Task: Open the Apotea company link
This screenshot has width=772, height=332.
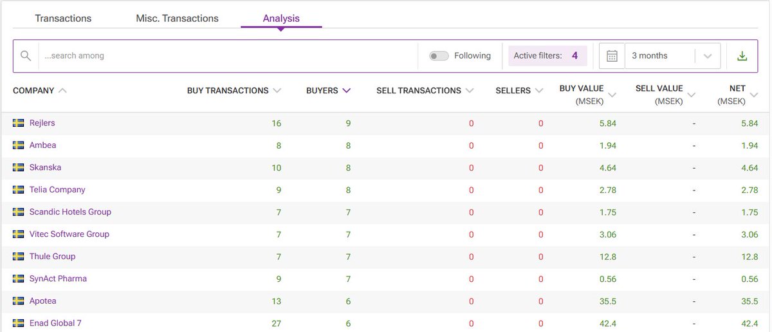Action: [43, 301]
